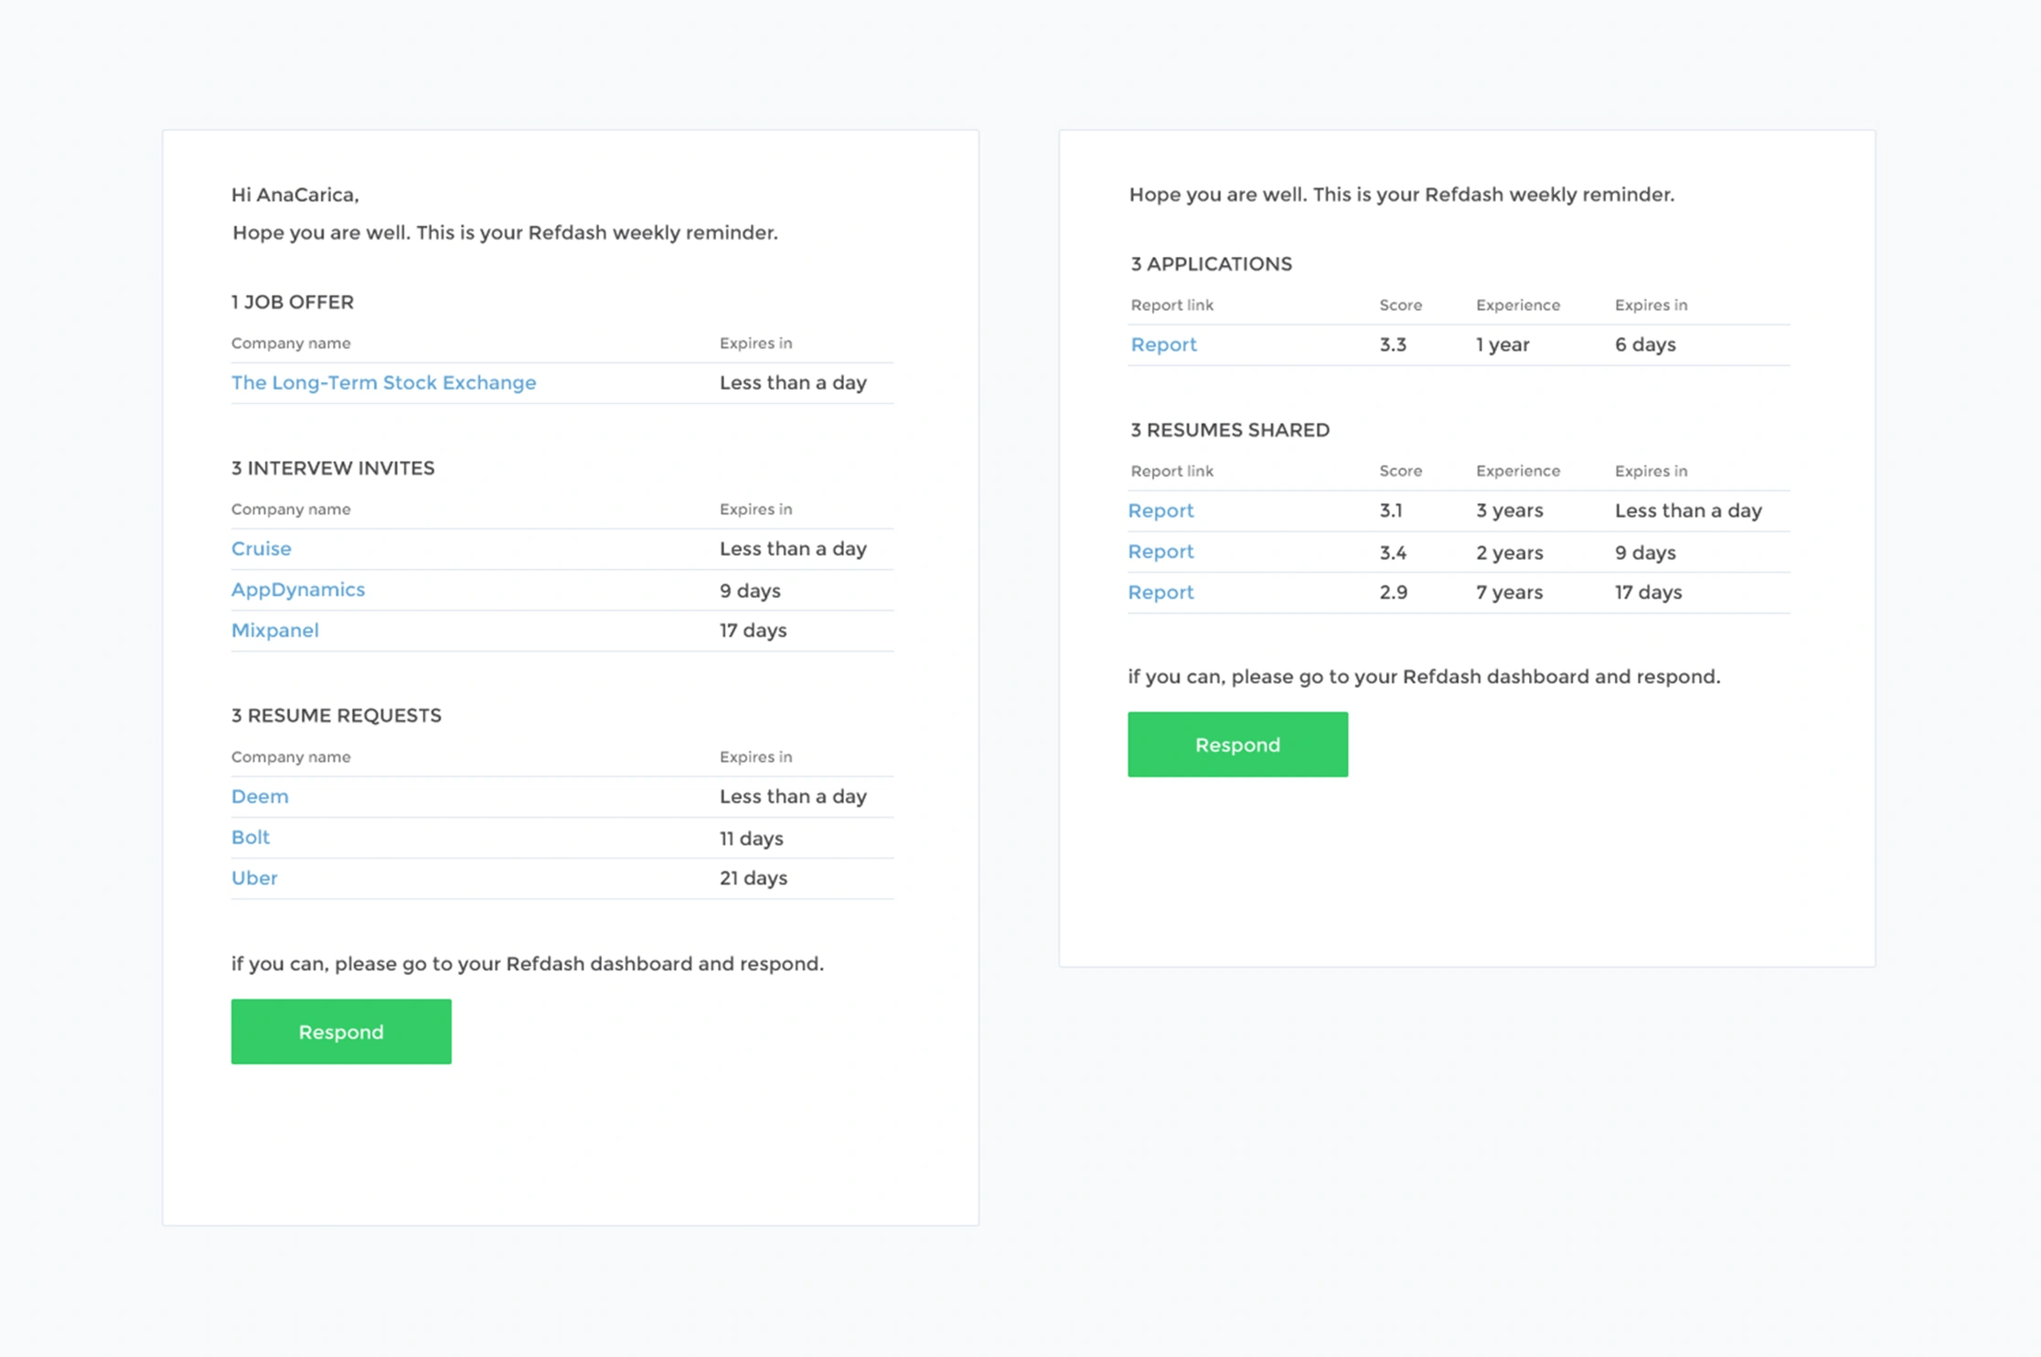The image size is (2041, 1357).
Task: Click the 'Hi AnaCarica,' greeting text
Action: [294, 195]
